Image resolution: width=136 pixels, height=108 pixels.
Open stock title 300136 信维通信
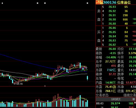[x=117, y=2]
